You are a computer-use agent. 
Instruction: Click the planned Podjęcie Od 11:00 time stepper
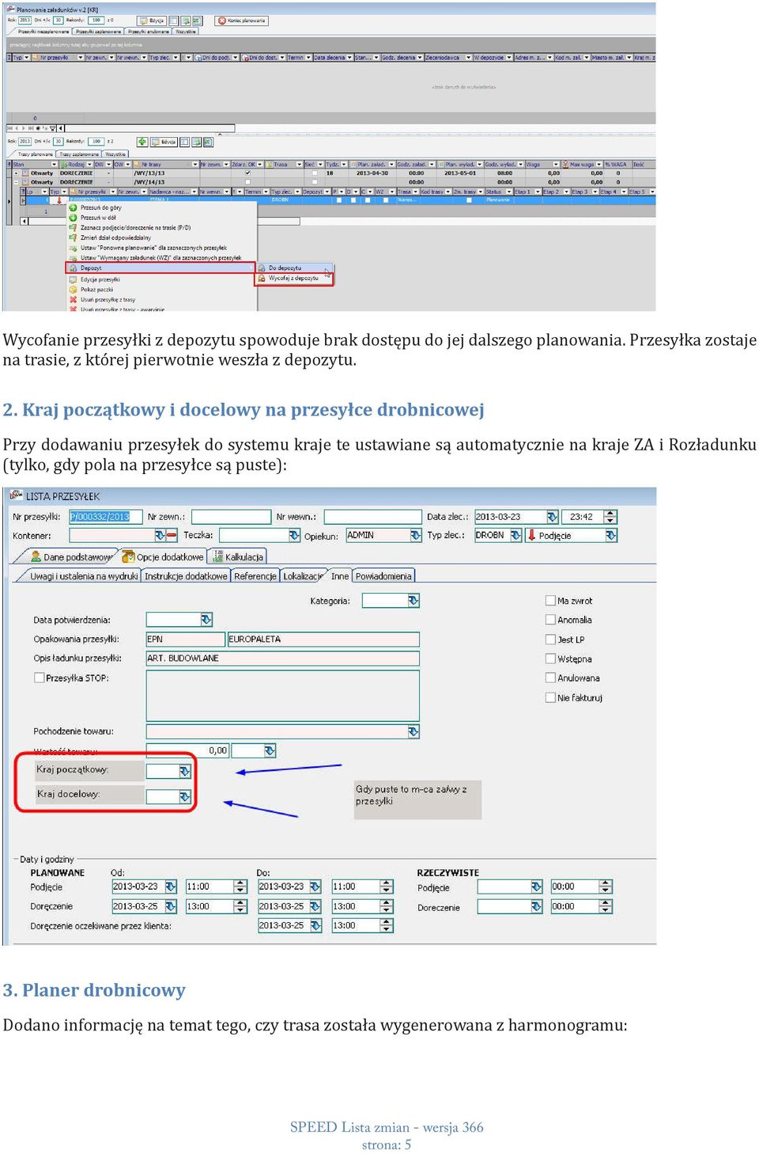[240, 886]
